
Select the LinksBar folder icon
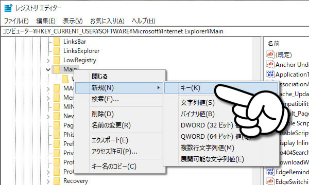[57, 42]
